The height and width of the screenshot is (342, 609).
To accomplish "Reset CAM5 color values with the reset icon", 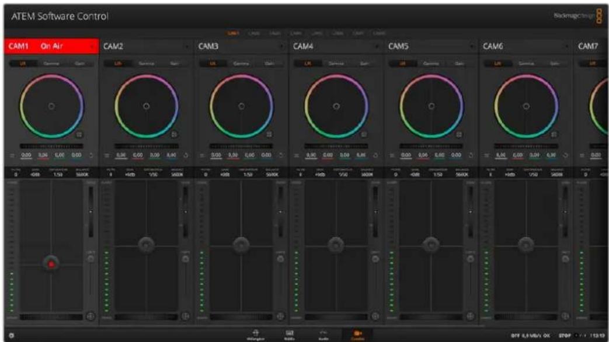I will click(x=471, y=155).
